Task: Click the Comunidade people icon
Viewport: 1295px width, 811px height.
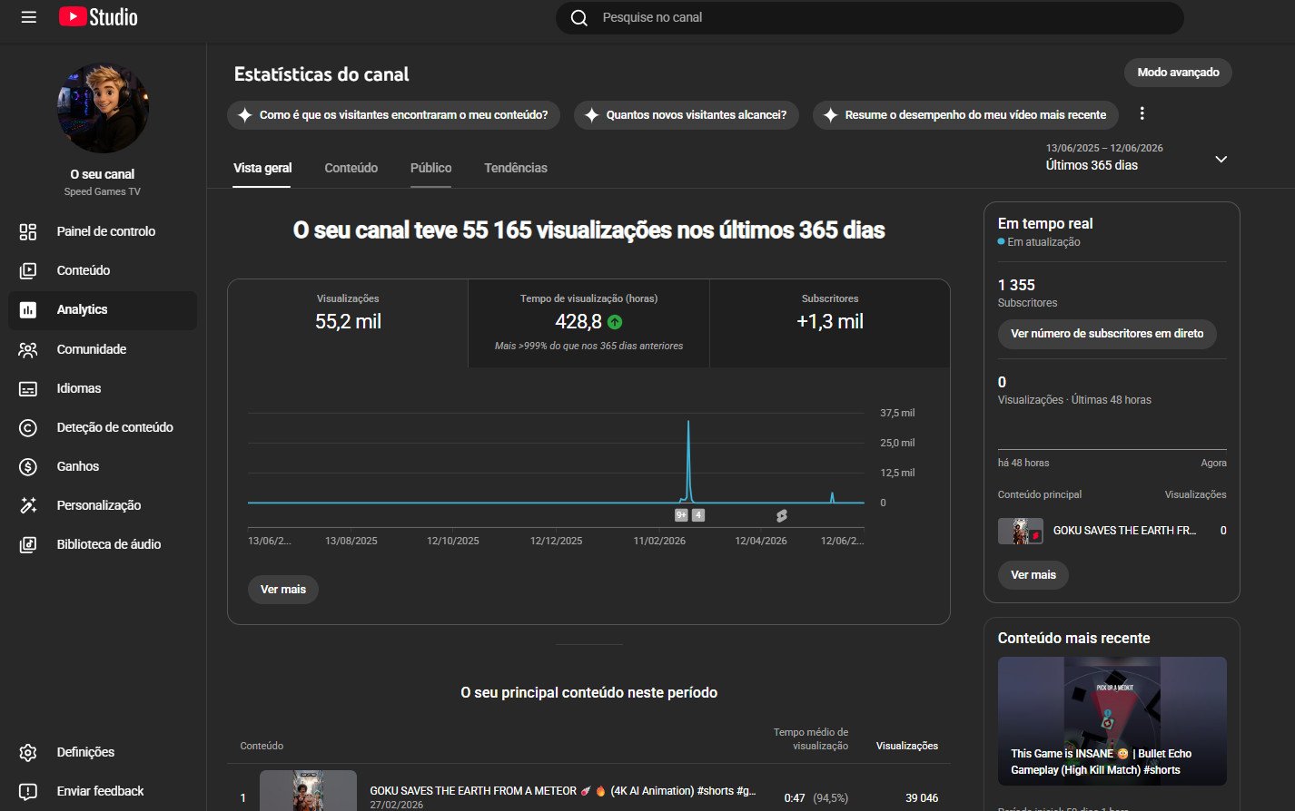Action: [28, 349]
